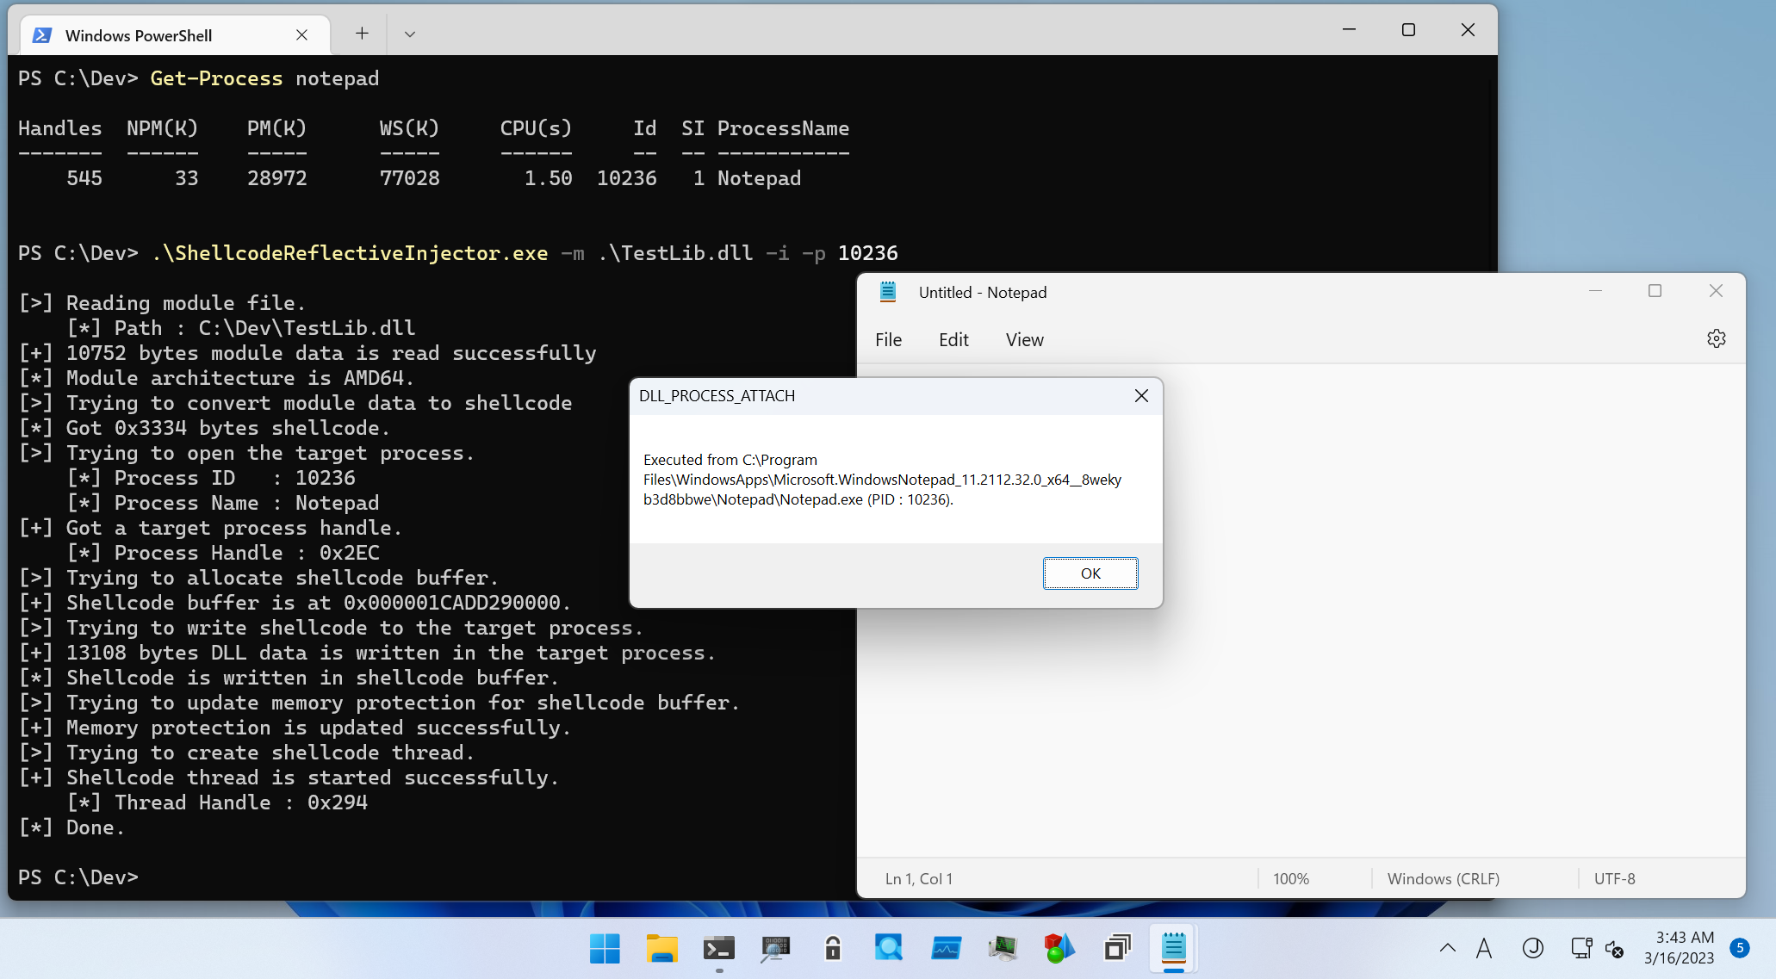Image resolution: width=1776 pixels, height=979 pixels.
Task: Click the DLL_PROCESS_ATTACH dialog title
Action: pos(717,396)
